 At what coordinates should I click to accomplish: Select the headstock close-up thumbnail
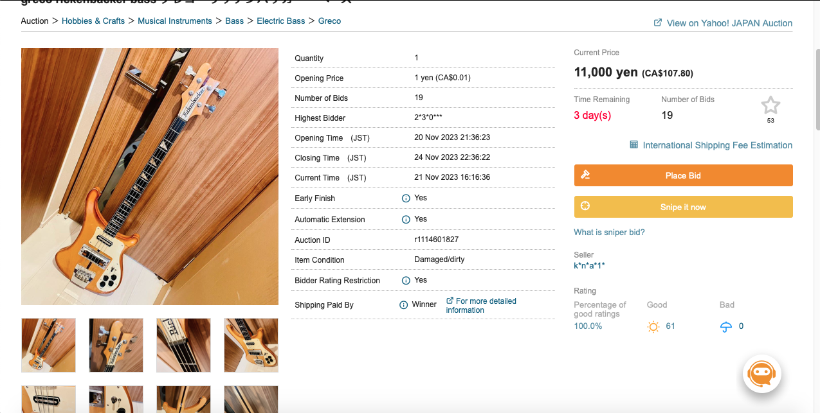coord(116,345)
